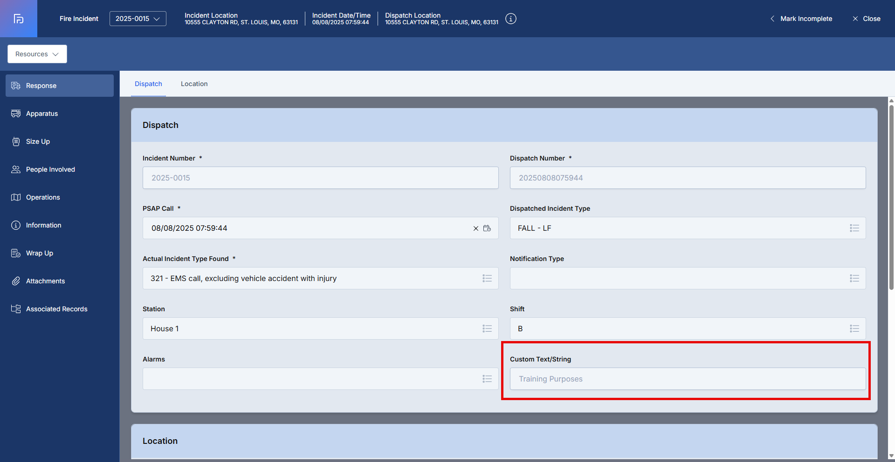Click the Associated Records icon

point(16,309)
